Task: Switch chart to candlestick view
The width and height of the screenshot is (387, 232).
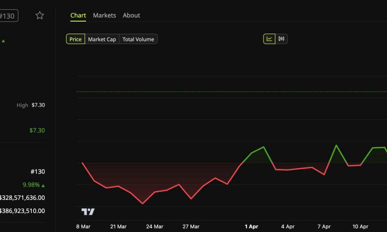Action: pos(281,39)
